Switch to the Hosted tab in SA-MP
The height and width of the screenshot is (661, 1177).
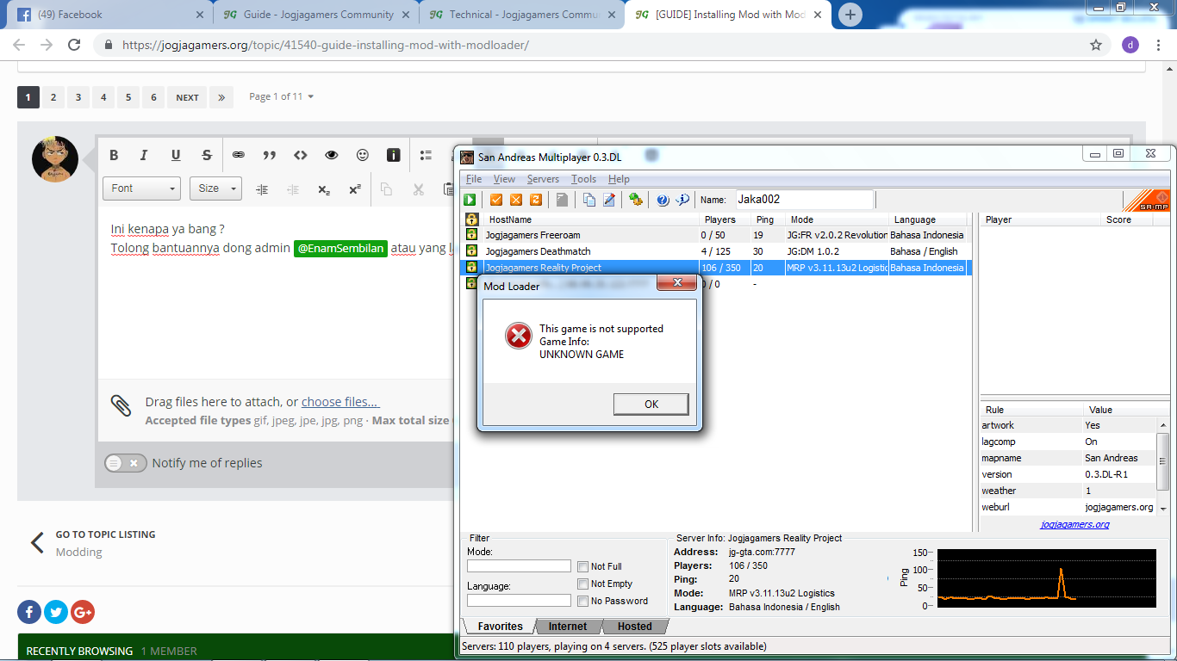pos(634,627)
